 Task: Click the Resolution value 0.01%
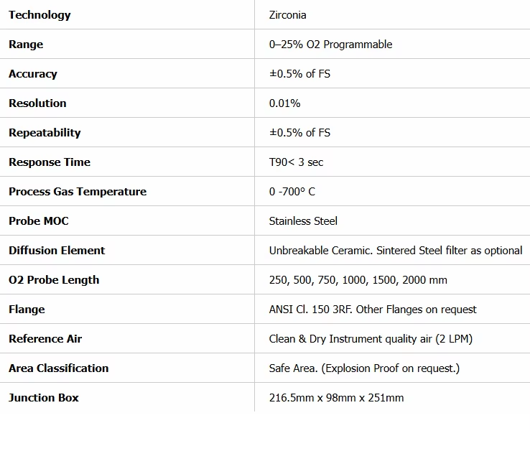click(284, 103)
